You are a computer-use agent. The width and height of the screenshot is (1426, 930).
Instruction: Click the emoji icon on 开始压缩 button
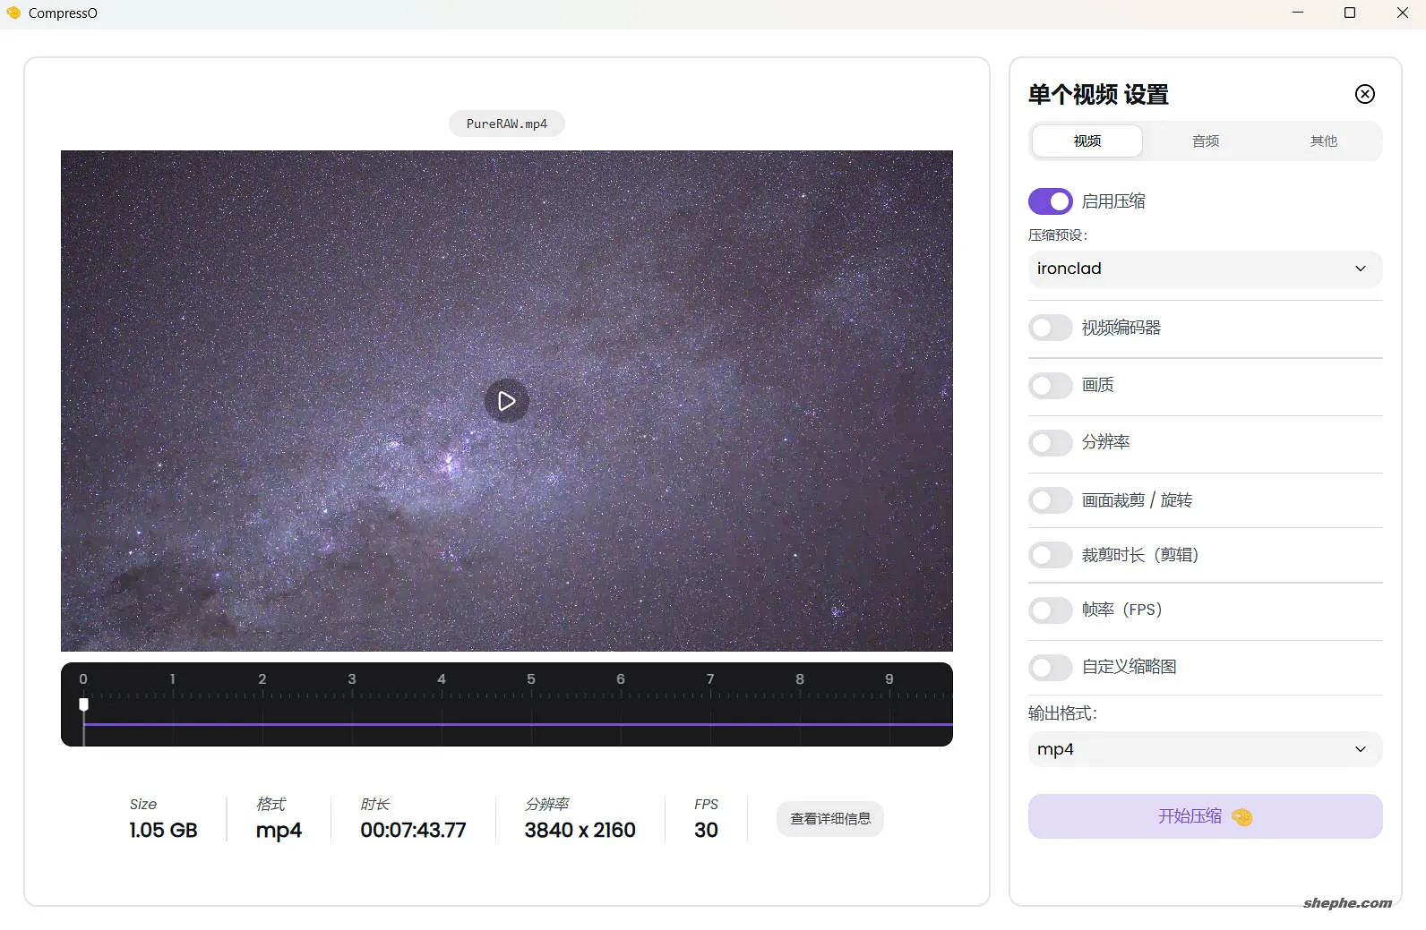pos(1242,816)
